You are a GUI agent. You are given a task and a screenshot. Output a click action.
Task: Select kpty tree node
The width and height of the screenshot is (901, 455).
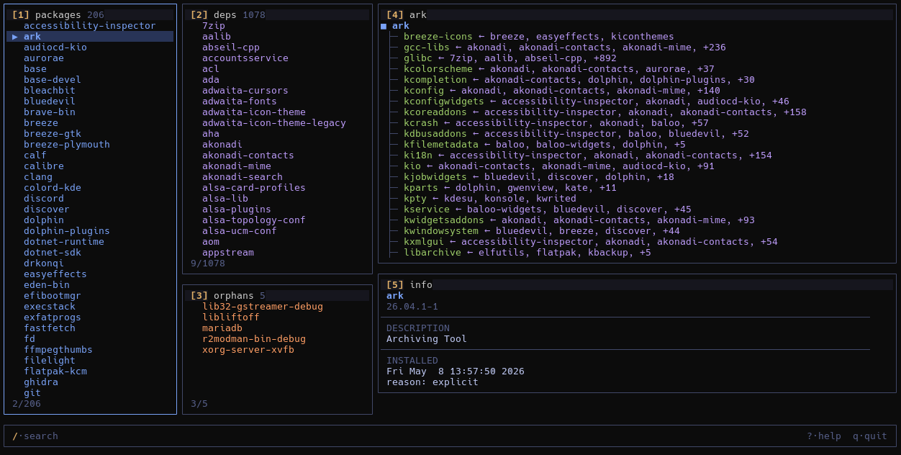(x=415, y=199)
